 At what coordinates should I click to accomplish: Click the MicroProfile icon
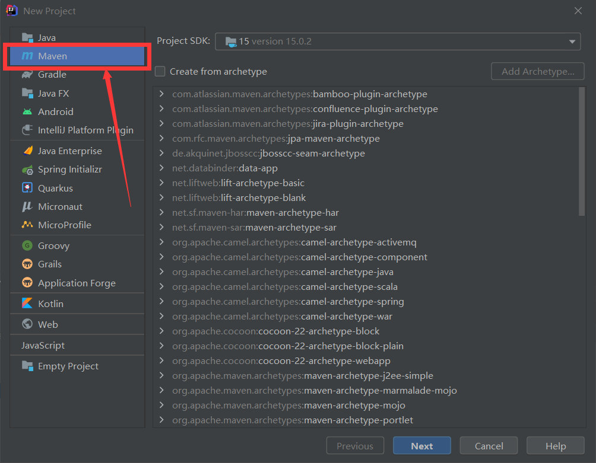pyautogui.click(x=27, y=225)
